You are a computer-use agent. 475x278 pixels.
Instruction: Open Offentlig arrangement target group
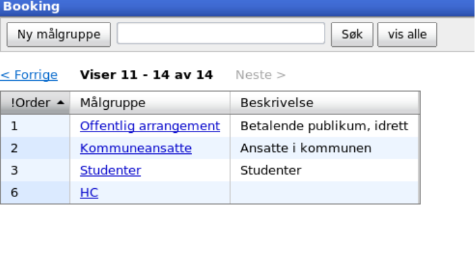pos(150,126)
